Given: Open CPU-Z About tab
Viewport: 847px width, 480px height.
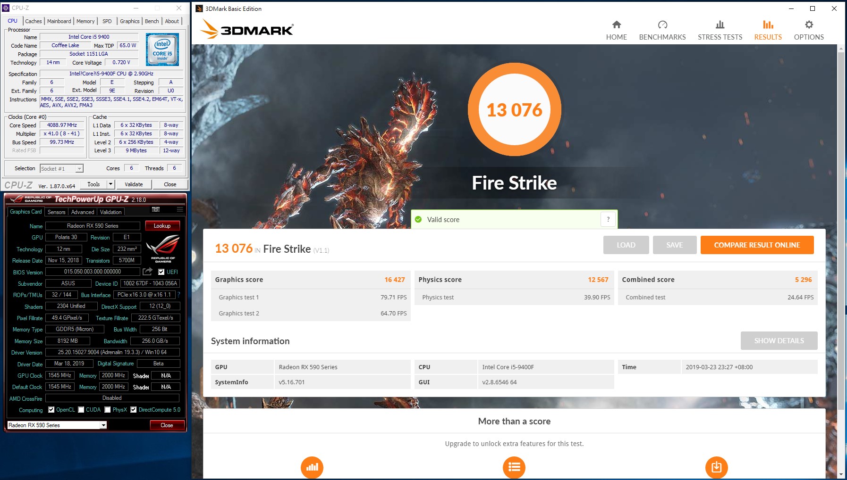Looking at the screenshot, I should tap(172, 21).
